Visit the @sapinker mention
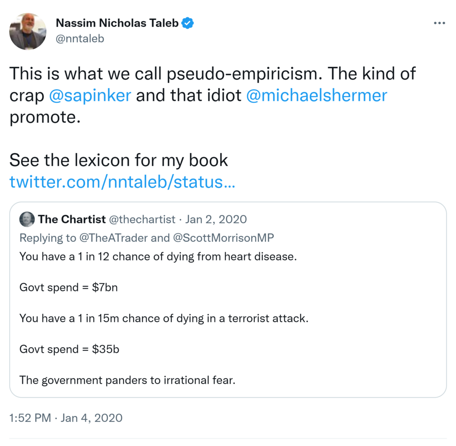The height and width of the screenshot is (446, 456). 90,96
